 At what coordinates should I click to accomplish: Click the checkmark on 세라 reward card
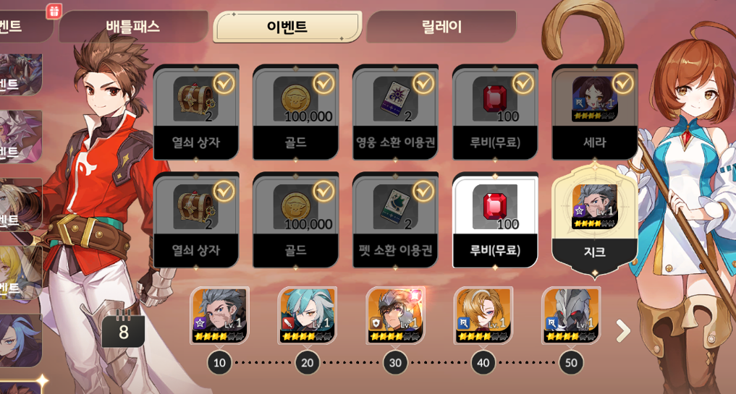point(622,84)
